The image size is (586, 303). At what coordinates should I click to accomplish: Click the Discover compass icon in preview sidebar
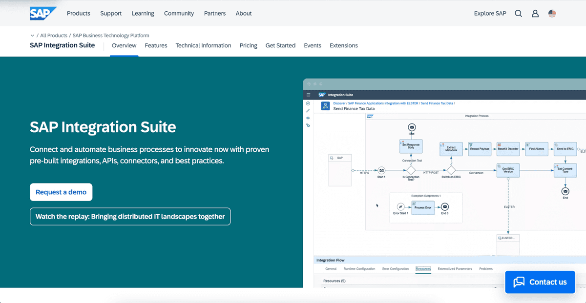click(x=308, y=103)
